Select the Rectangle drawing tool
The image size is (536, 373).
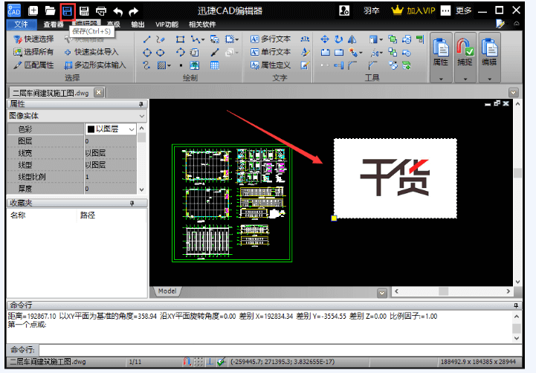pyautogui.click(x=180, y=39)
